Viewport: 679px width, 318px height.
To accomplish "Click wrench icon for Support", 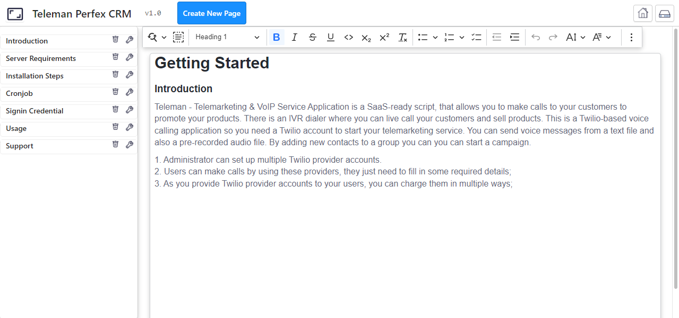I will pos(129,145).
